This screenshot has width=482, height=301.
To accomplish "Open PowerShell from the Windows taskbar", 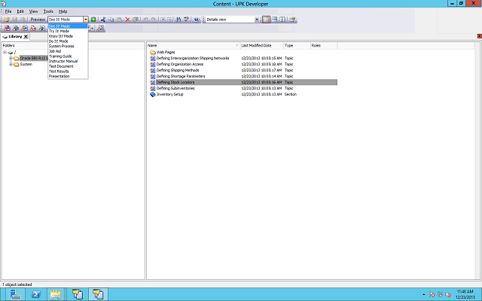I will tap(35, 293).
